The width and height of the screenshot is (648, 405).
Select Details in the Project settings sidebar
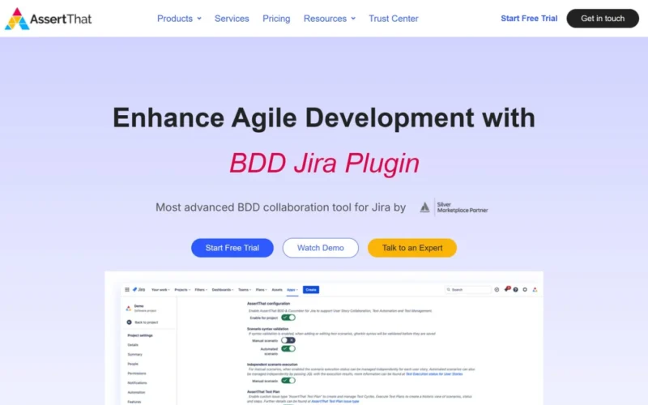click(x=133, y=345)
